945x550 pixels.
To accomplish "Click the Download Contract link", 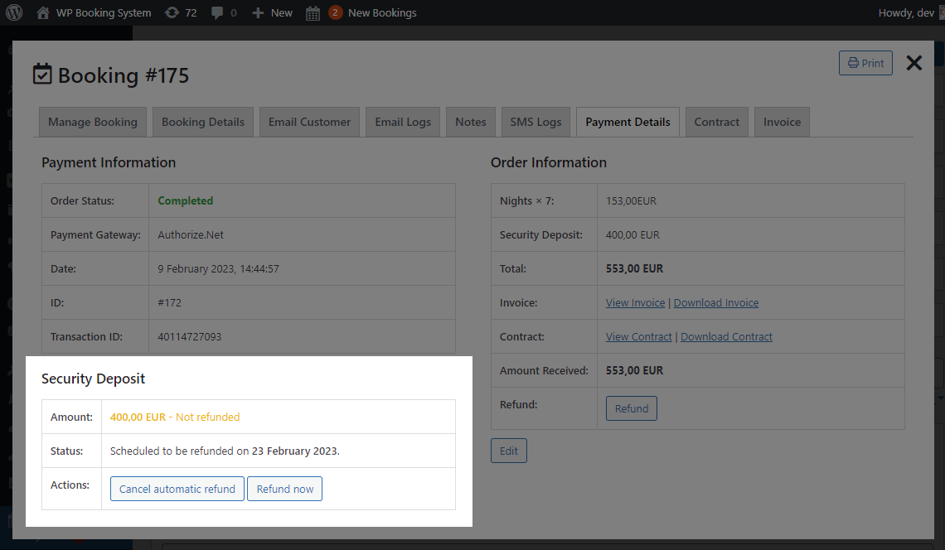I will point(726,337).
